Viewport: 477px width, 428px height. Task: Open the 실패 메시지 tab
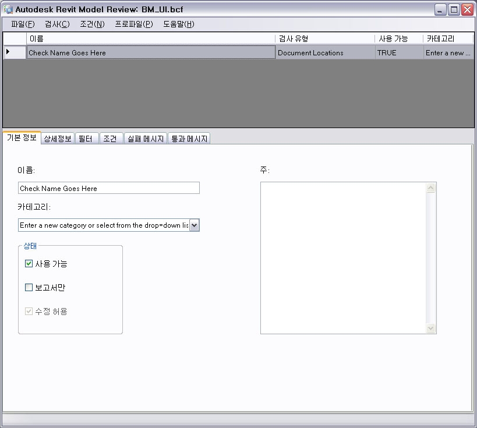[146, 139]
